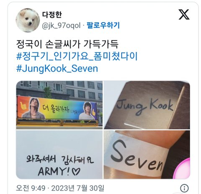View the Jung Kook handwriting photo
The width and height of the screenshot is (201, 194).
[x=147, y=105]
